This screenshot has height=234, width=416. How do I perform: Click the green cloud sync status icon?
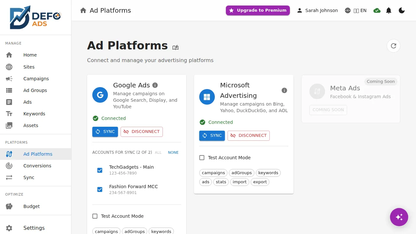[x=377, y=10]
